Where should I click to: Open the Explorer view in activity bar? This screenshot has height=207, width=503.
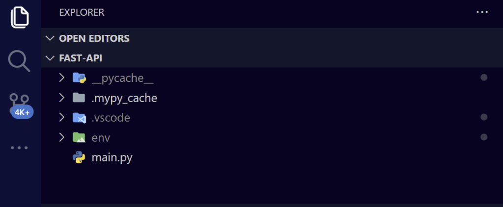(x=20, y=17)
